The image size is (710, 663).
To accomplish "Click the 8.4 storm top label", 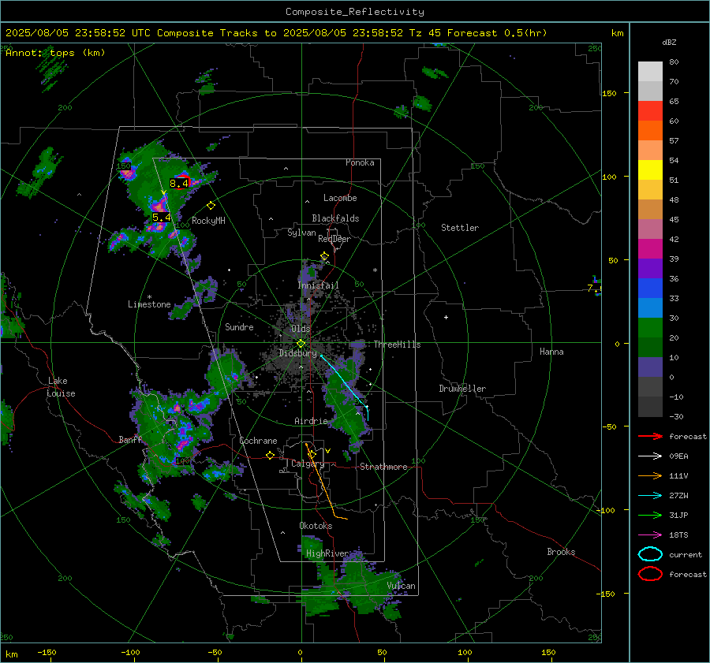I will point(179,184).
